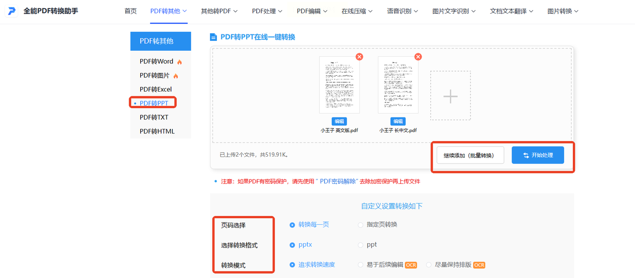The width and height of the screenshot is (635, 278).
Task: Click the app logo icon at top left
Action: point(13,11)
